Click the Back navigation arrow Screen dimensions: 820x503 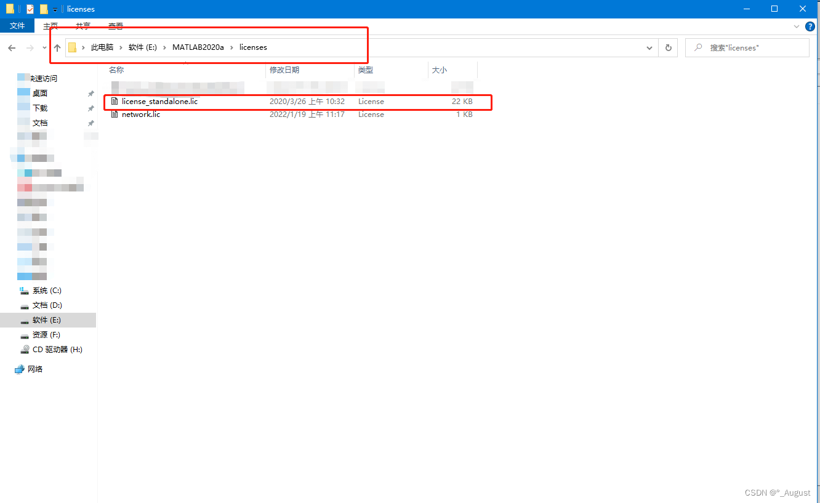(12, 47)
